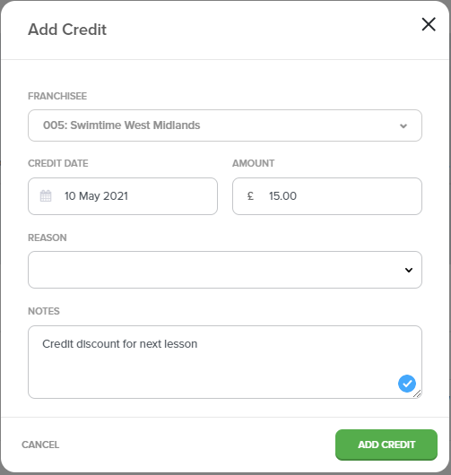Click the blue checkmark icon in Notes
The width and height of the screenshot is (451, 475).
[407, 384]
